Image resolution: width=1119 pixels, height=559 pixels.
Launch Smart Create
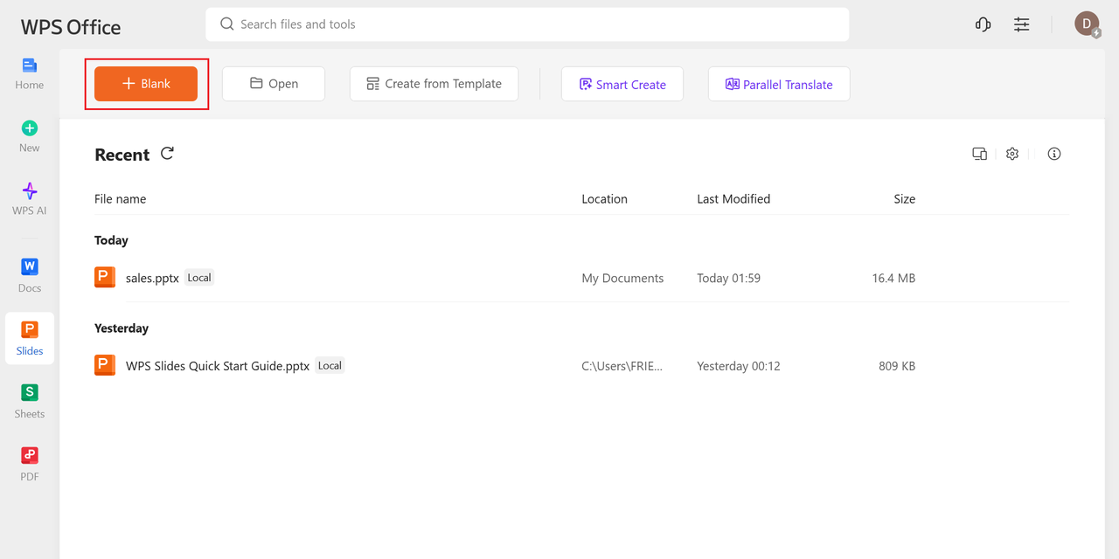pyautogui.click(x=622, y=84)
